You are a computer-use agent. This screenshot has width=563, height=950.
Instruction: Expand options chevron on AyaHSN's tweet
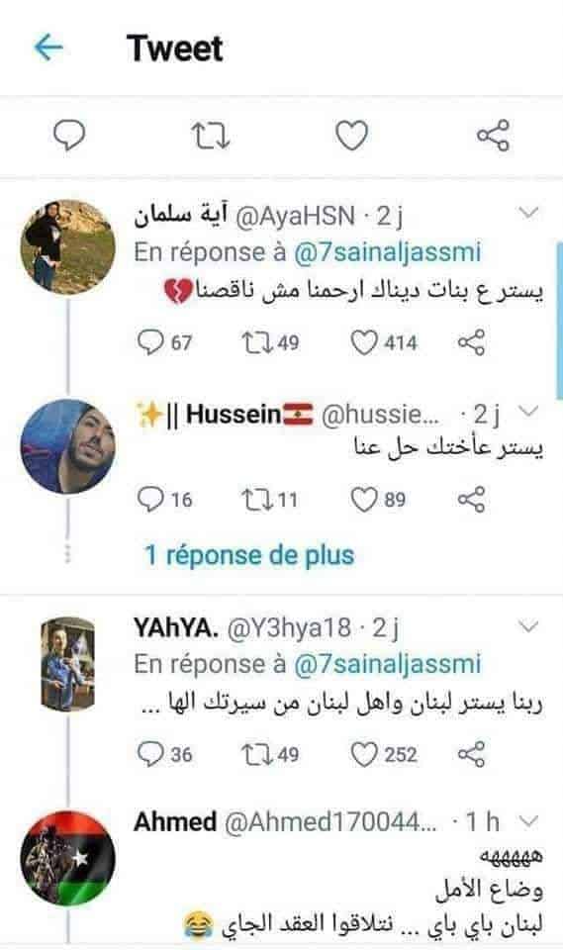[529, 213]
